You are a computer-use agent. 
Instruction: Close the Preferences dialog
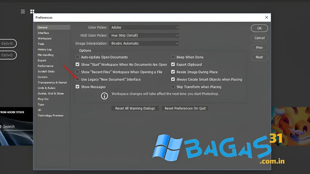click(x=266, y=17)
